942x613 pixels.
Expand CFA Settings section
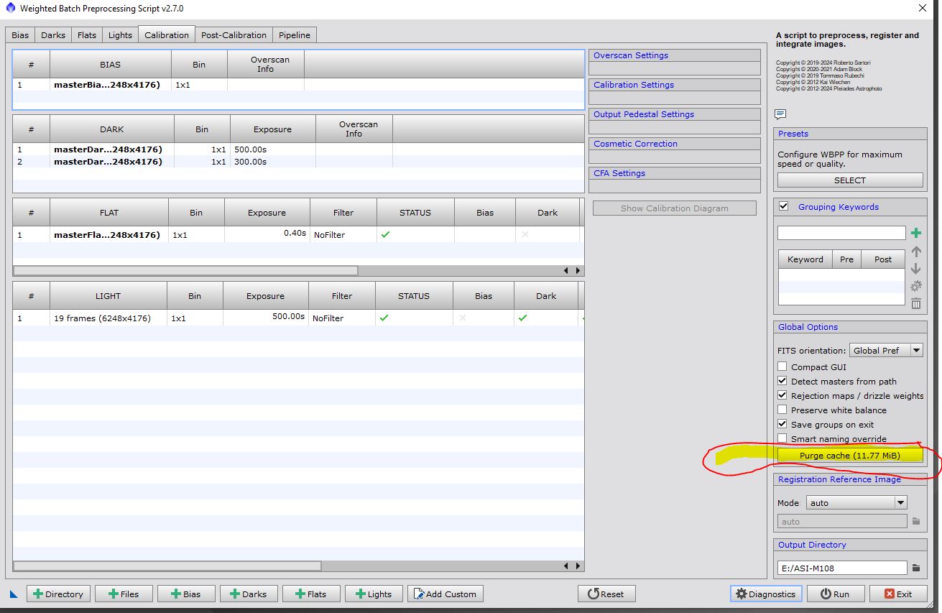coord(674,173)
